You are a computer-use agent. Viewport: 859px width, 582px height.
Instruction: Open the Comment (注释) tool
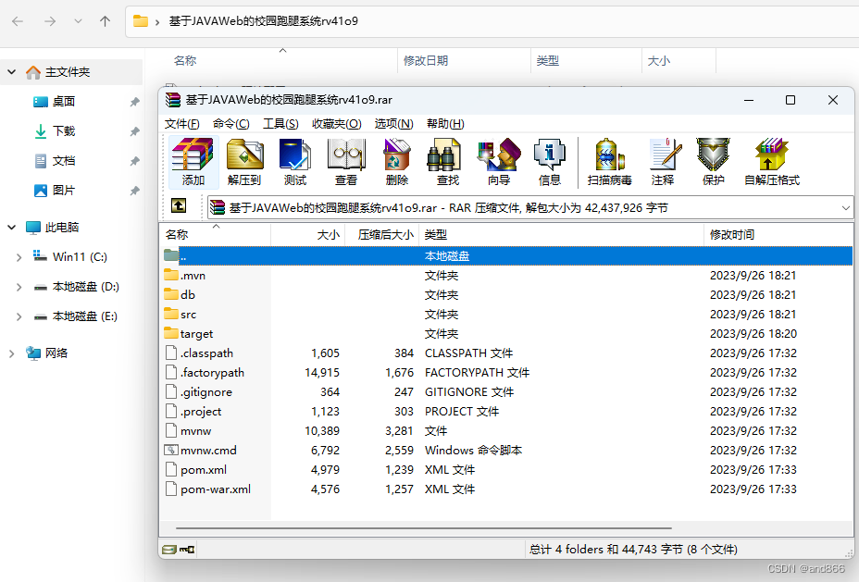[x=663, y=162]
